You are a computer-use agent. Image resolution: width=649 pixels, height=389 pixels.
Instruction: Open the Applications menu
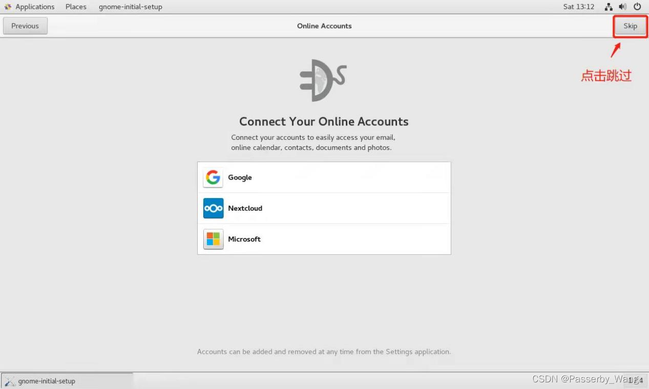point(35,7)
